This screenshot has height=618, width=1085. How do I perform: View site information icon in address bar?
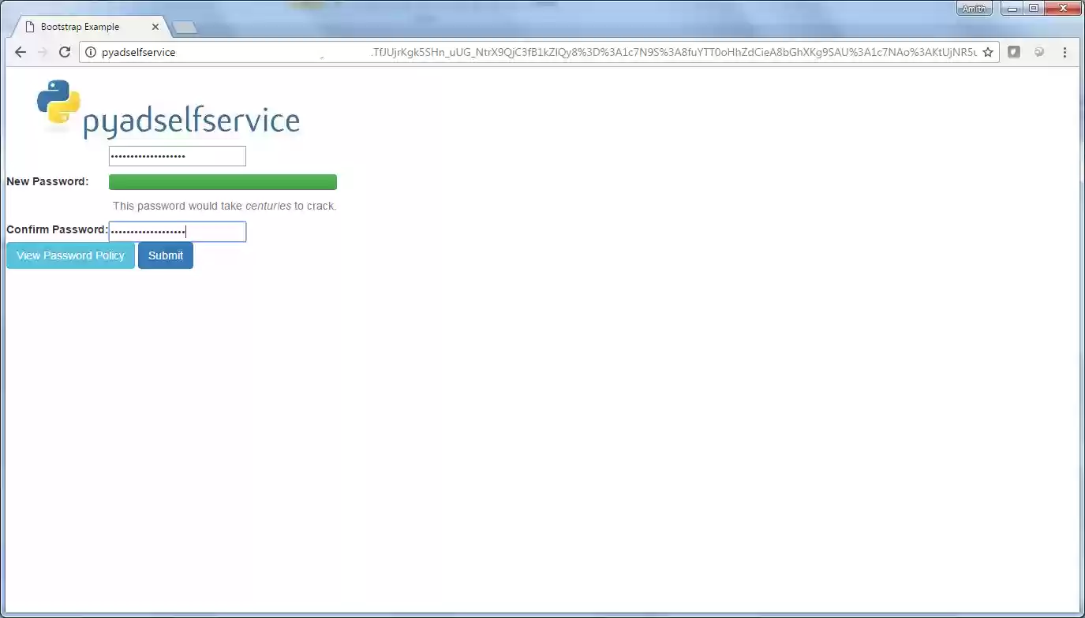click(90, 52)
